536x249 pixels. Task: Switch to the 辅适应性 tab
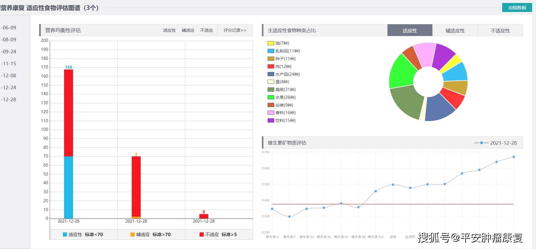click(x=455, y=30)
